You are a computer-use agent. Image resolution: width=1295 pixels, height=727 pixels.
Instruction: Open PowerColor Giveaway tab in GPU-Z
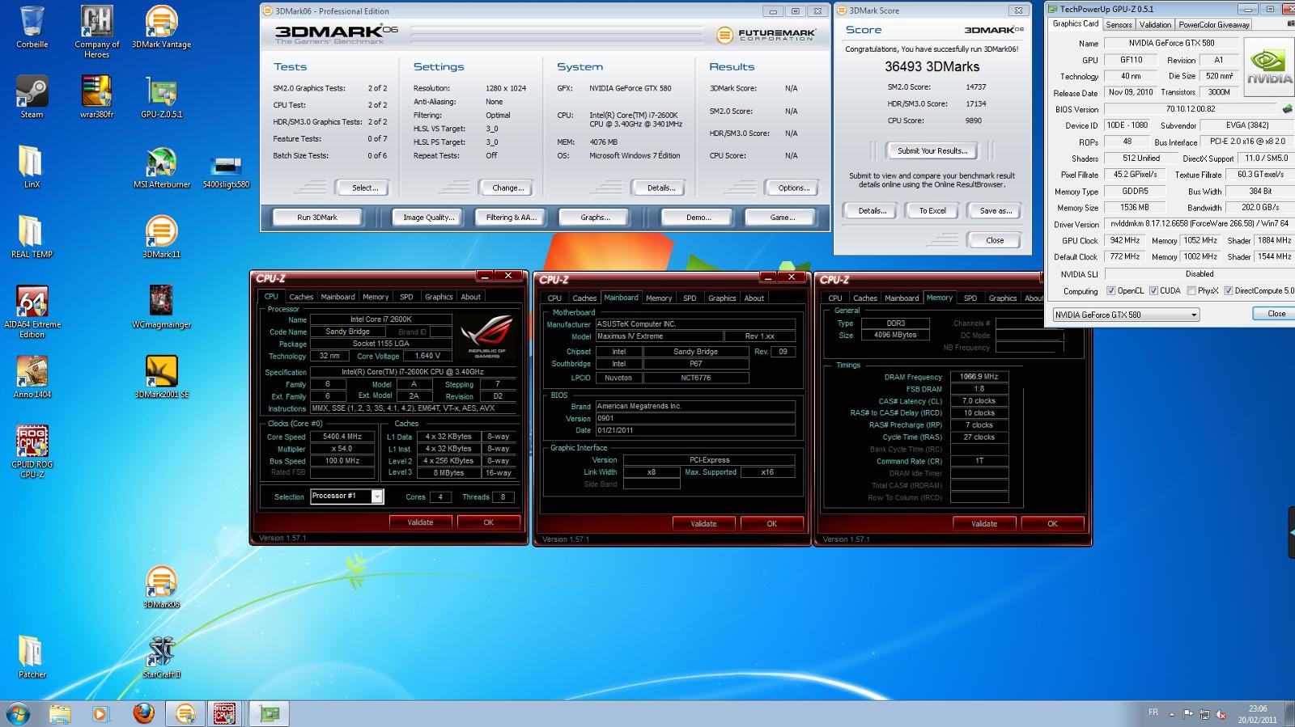(1214, 25)
